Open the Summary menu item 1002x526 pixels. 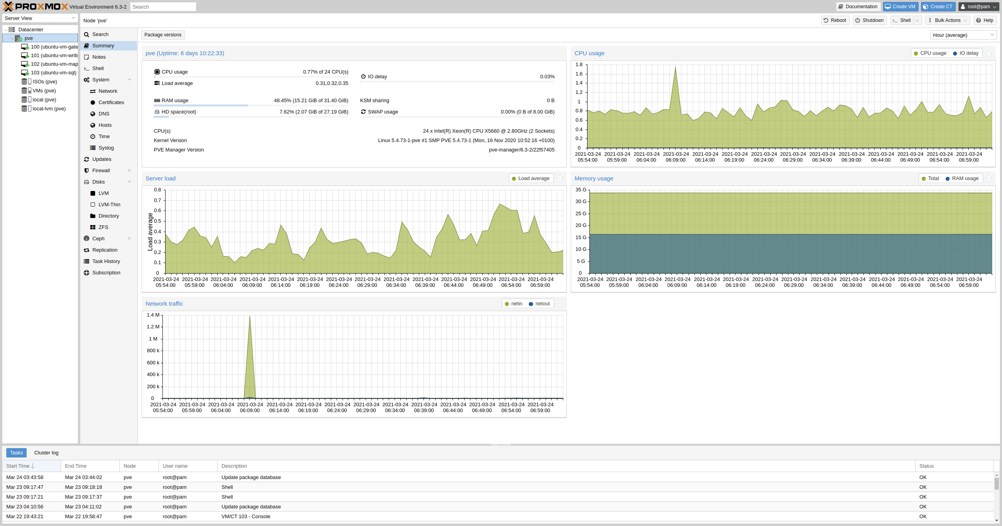[x=109, y=46]
